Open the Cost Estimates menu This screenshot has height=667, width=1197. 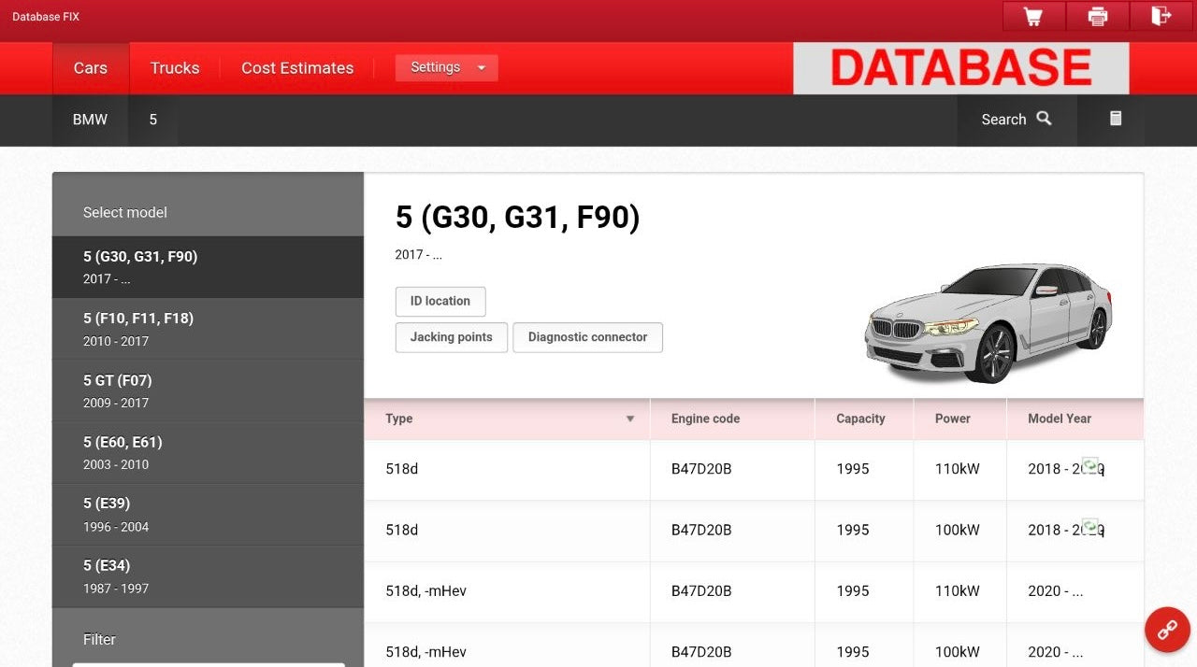(296, 67)
